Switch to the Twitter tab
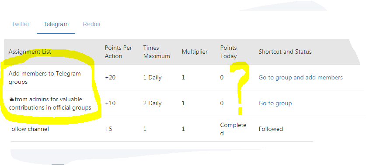 pos(21,24)
